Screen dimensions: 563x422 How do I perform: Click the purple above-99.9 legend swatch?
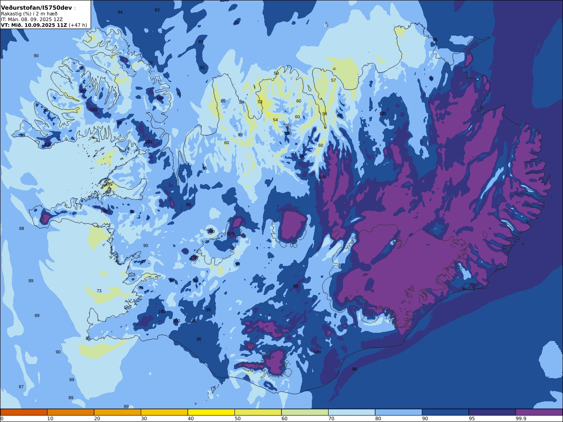pos(539,412)
